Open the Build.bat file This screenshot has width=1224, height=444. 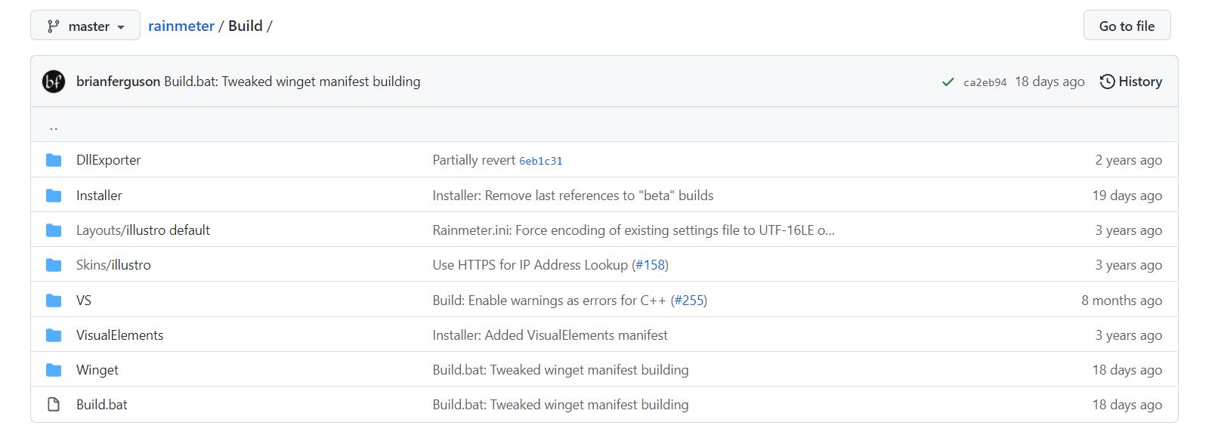tap(102, 405)
